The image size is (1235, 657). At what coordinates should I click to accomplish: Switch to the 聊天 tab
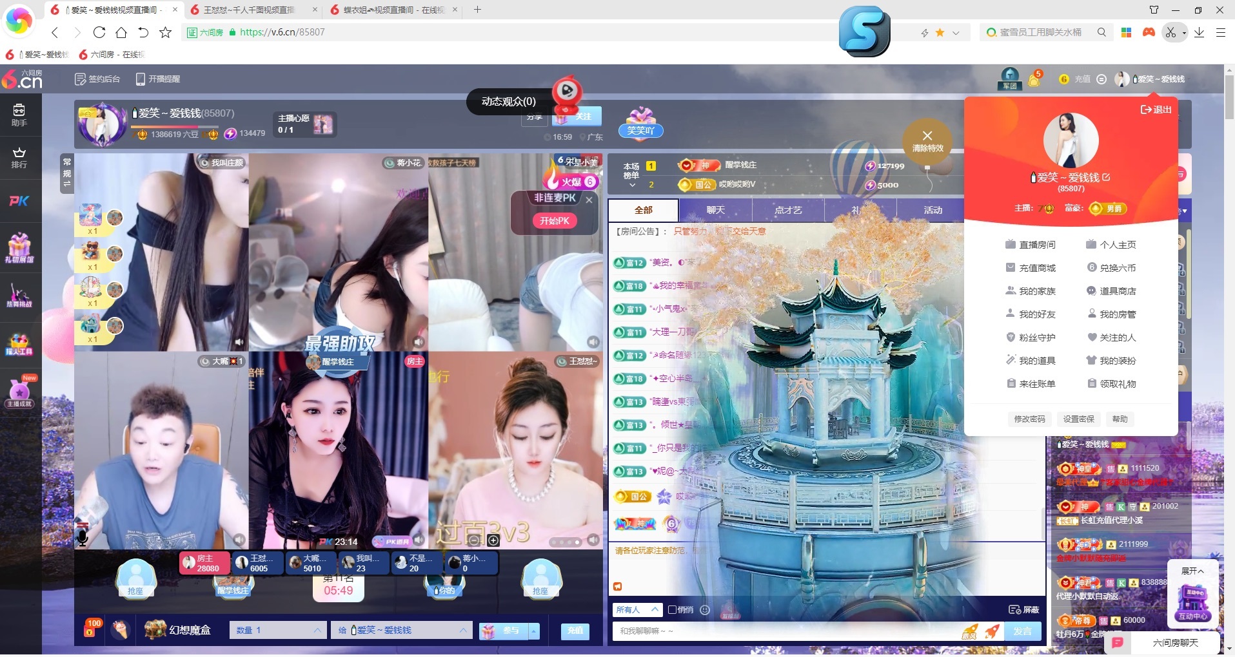(715, 210)
